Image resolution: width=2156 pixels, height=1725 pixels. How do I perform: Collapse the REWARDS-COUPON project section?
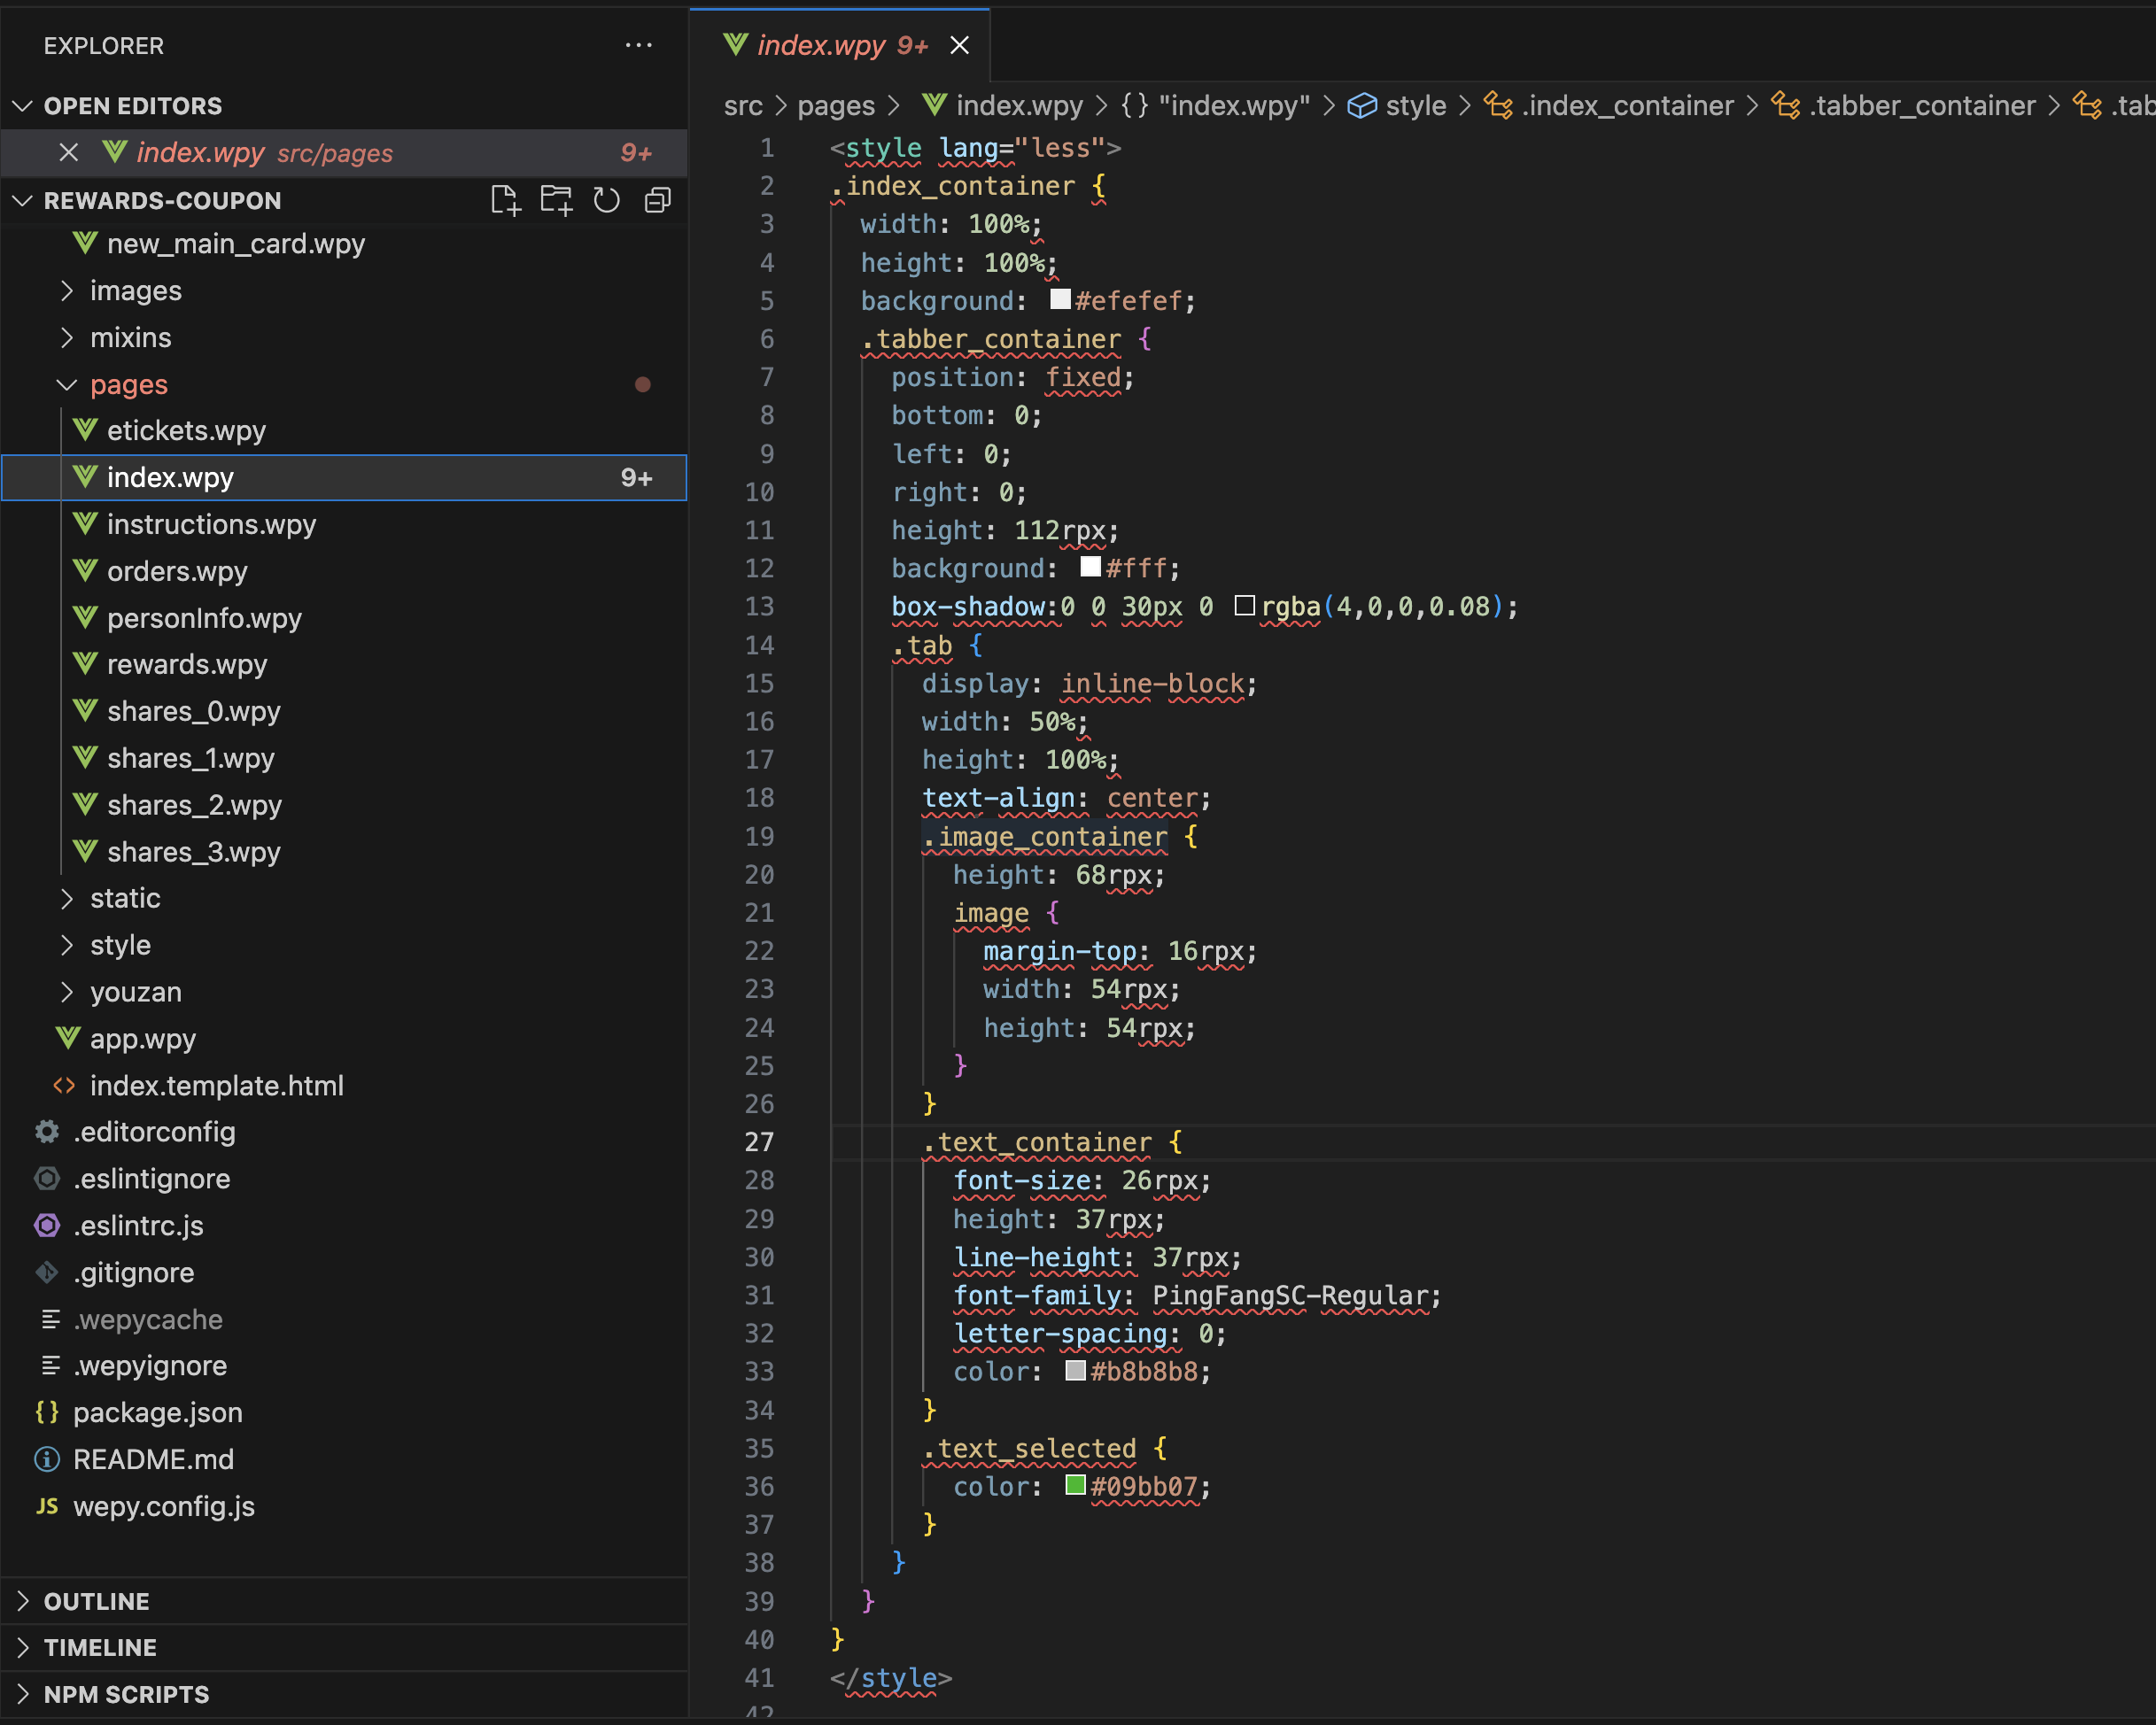(23, 201)
